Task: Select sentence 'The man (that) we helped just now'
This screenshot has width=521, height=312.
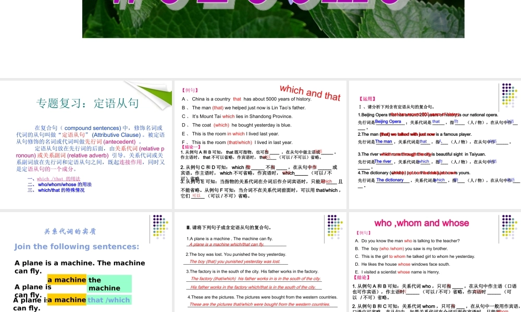Action: click(243, 108)
